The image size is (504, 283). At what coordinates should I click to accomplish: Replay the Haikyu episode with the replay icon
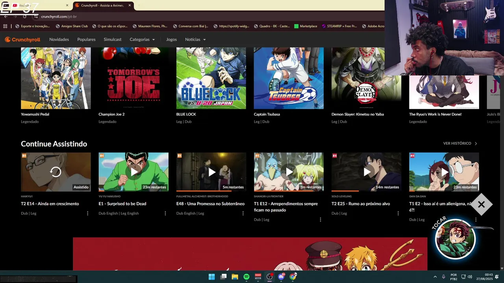(x=56, y=172)
